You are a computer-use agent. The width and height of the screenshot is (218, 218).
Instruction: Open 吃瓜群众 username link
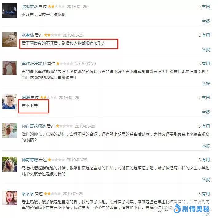point(30,6)
